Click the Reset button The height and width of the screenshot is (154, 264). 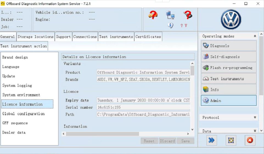149,141
